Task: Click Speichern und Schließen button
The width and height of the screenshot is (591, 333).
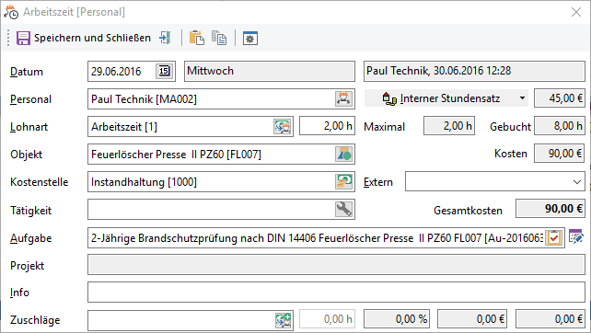Action: click(x=83, y=38)
